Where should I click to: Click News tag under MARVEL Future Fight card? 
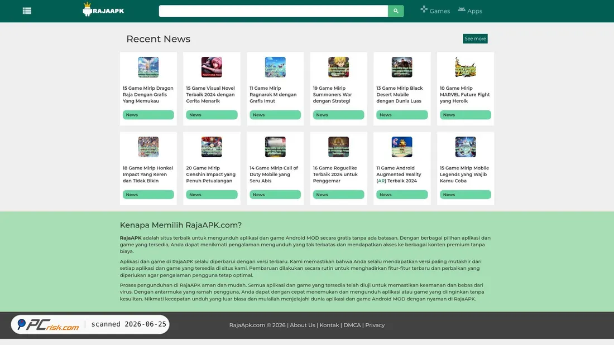pyautogui.click(x=465, y=115)
